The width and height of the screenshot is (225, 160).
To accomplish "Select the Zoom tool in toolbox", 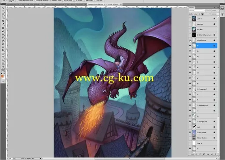I will click(x=3, y=70).
